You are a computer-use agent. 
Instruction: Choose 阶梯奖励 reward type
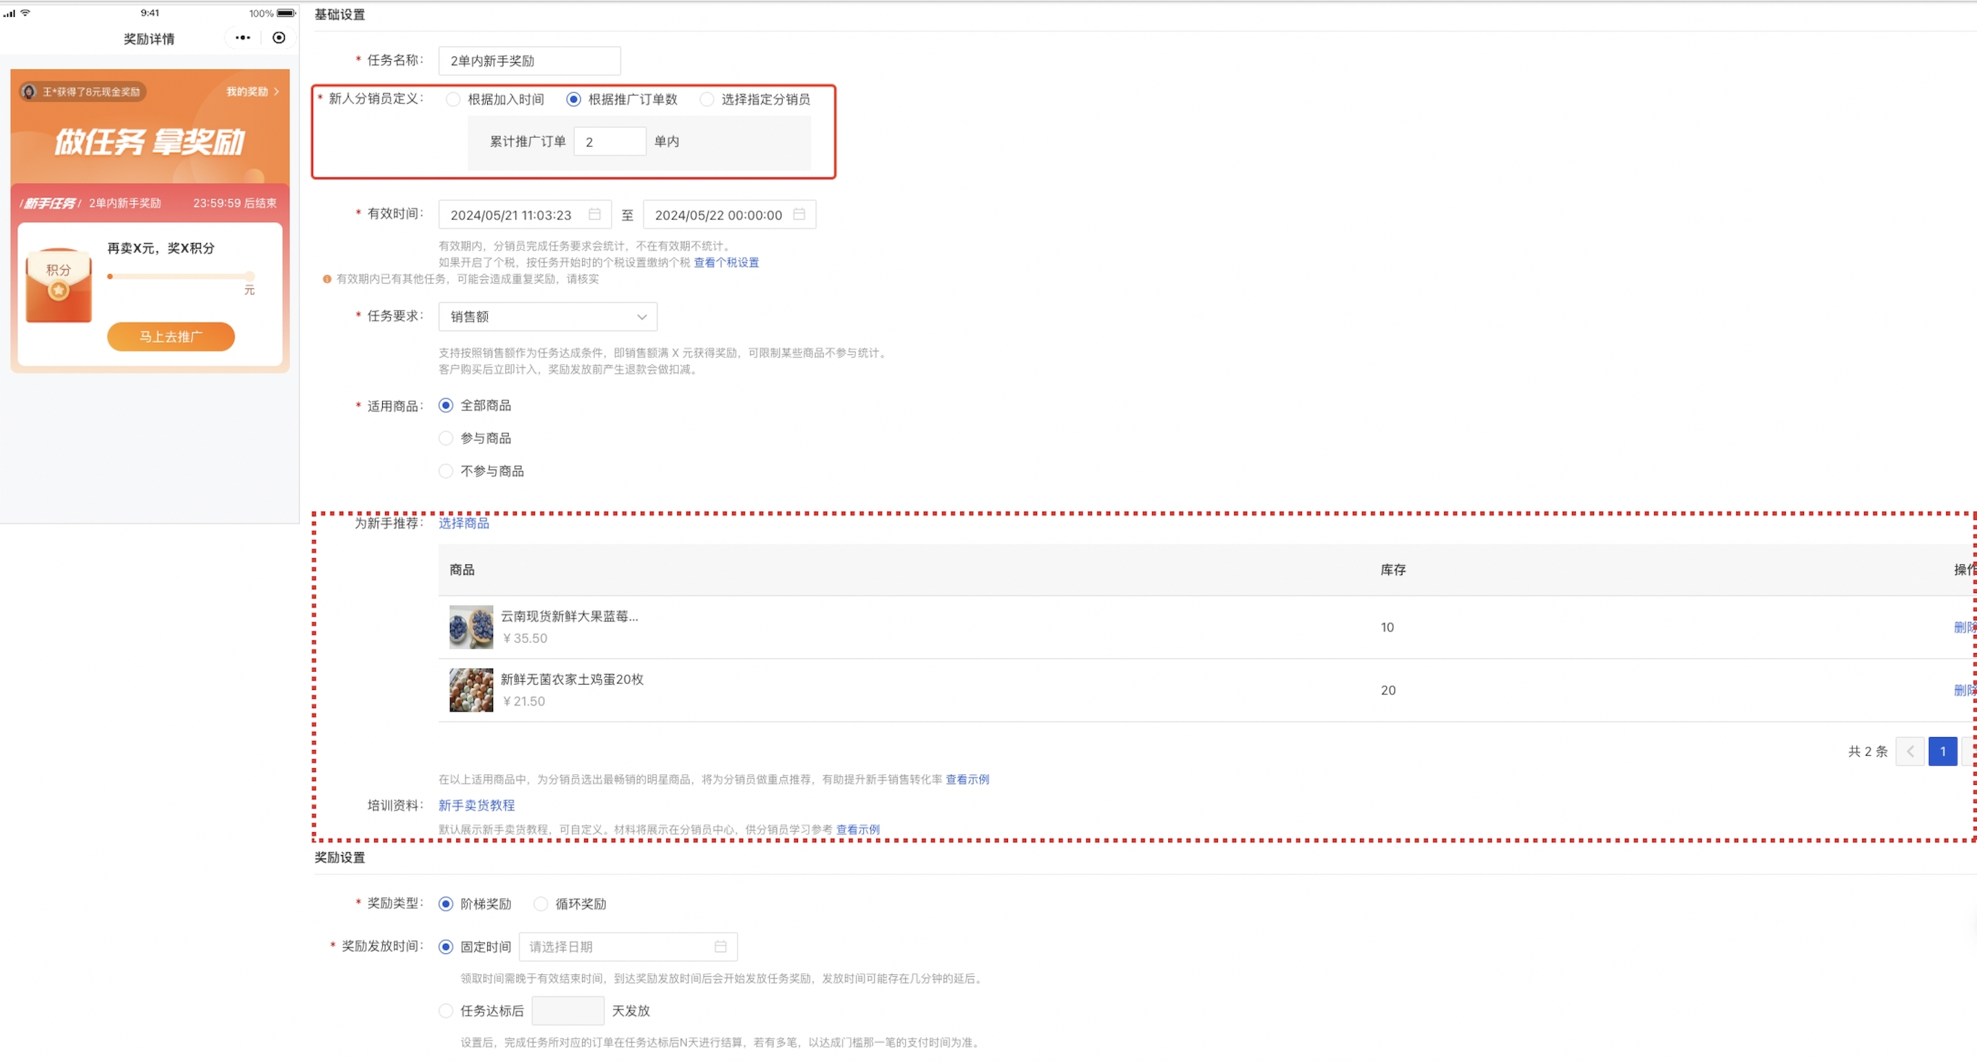tap(445, 903)
